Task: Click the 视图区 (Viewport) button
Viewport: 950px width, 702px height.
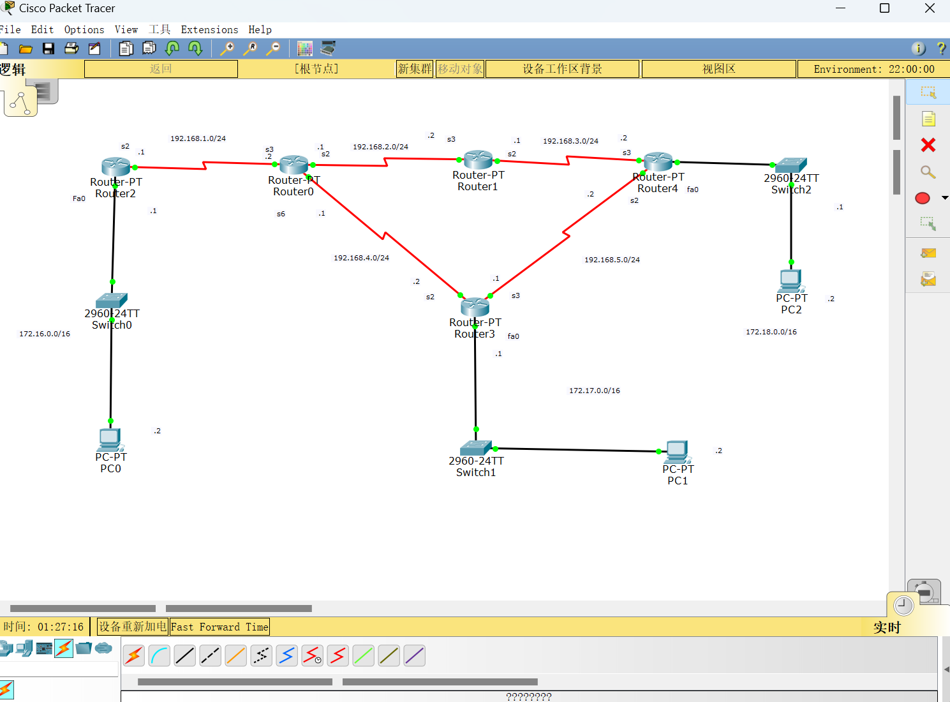Action: [x=719, y=69]
